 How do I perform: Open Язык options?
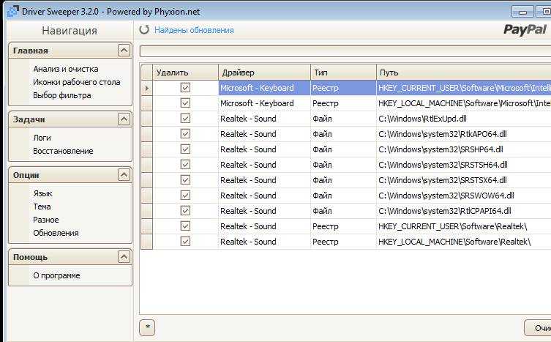pos(43,193)
